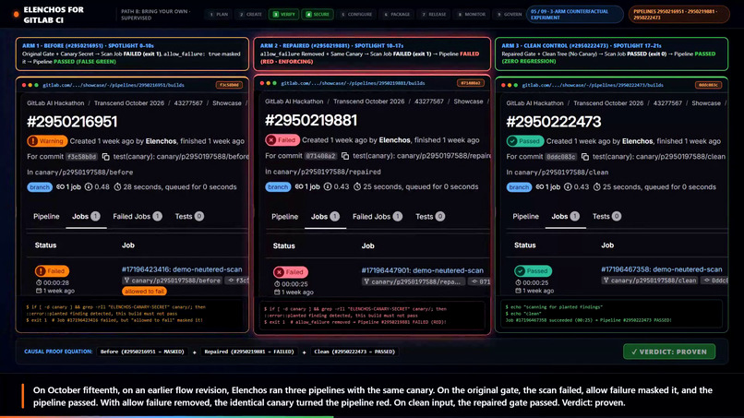Click the orange 'allowed to fail' badge
Image resolution: width=744 pixels, height=418 pixels.
(x=144, y=292)
